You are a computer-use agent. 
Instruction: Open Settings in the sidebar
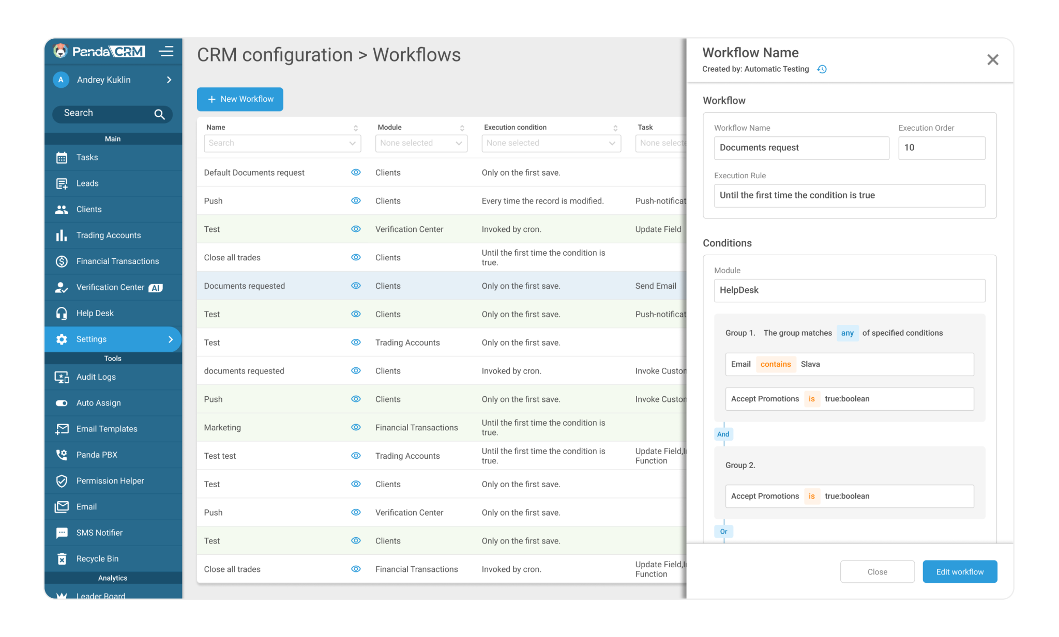click(x=90, y=339)
